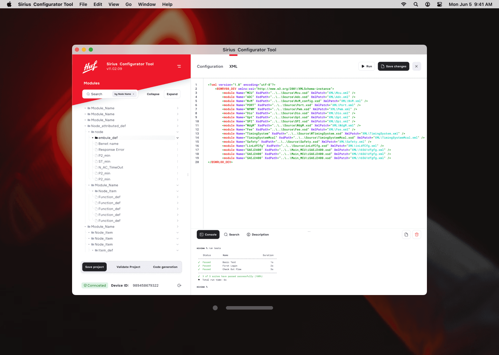Click the Run button
The image size is (499, 355).
[x=367, y=66]
